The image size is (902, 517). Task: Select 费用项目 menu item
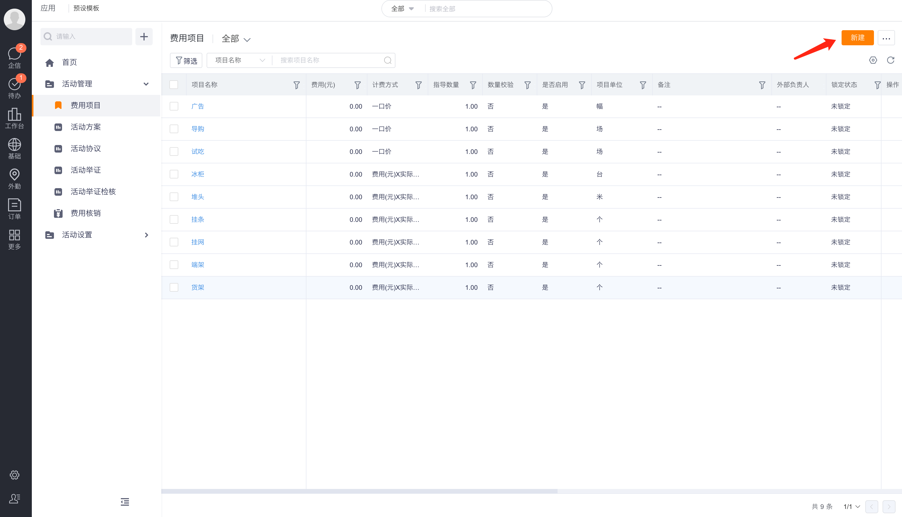pos(96,105)
